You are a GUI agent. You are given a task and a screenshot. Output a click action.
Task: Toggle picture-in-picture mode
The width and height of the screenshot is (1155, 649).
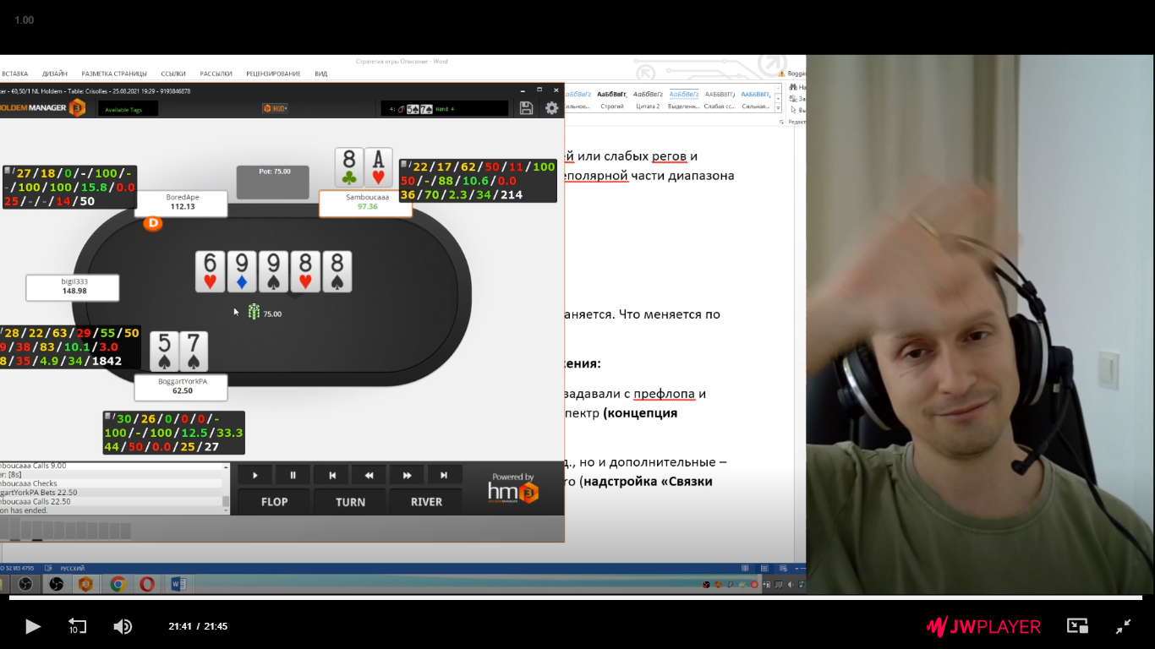click(1077, 626)
